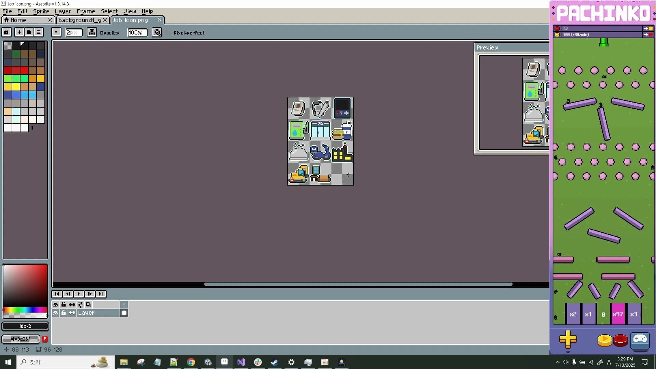Click frame number 1 in the timeline

point(124,304)
